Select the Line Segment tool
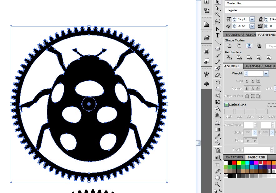This screenshot has height=193, width=276. (x=218, y=42)
